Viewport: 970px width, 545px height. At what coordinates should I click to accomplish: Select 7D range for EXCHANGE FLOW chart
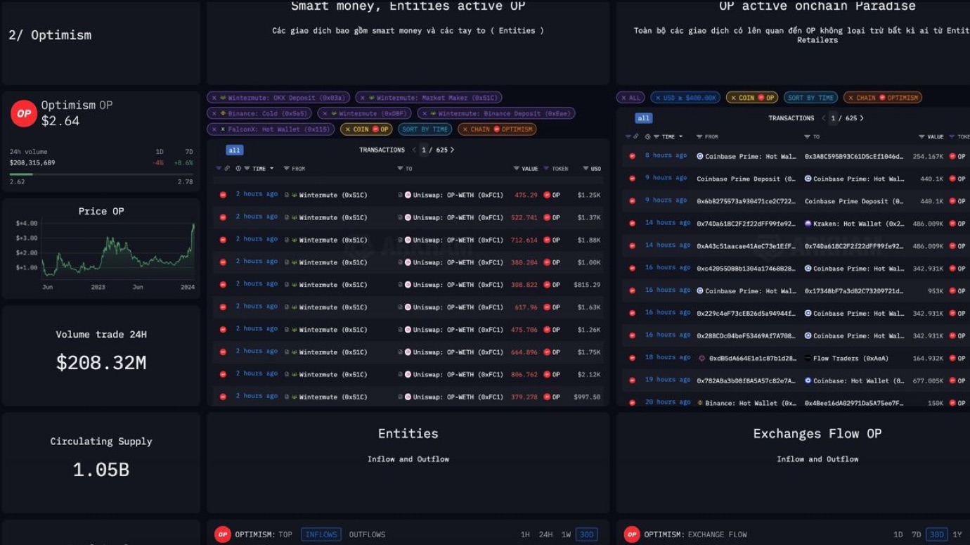point(916,534)
